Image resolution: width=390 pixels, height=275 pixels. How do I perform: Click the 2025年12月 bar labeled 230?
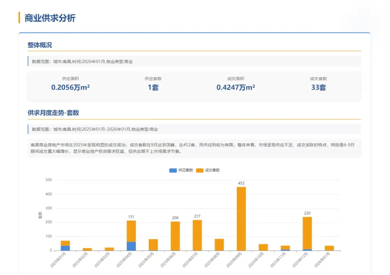(307, 233)
